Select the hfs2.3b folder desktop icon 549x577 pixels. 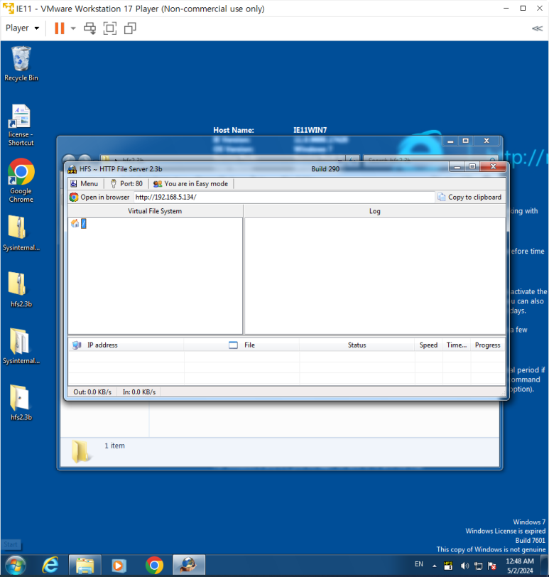(x=21, y=403)
